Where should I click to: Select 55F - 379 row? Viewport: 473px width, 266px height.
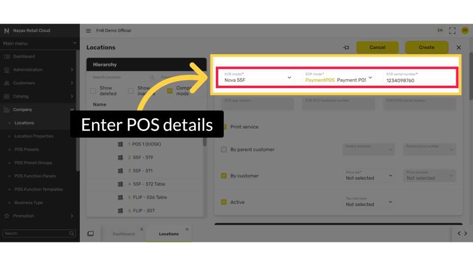click(x=145, y=158)
